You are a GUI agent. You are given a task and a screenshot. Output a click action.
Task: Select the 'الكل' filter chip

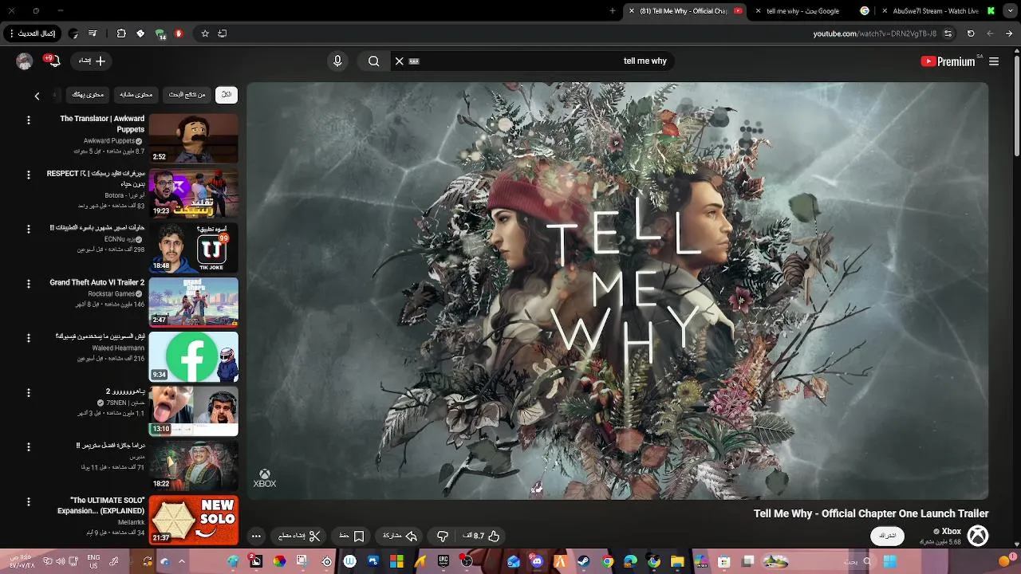coord(227,95)
